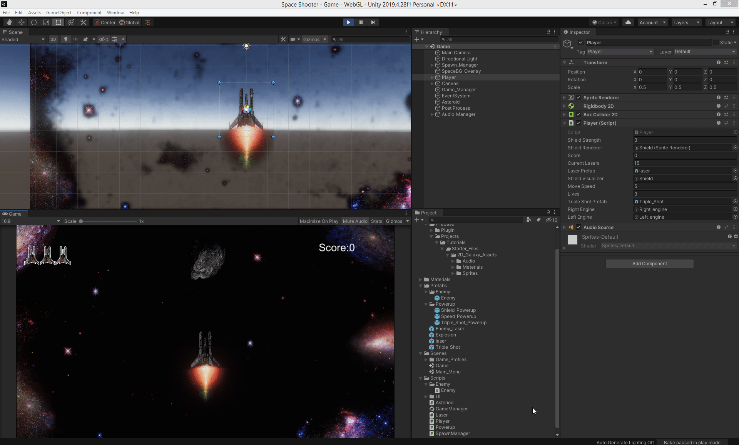Image resolution: width=739 pixels, height=445 pixels.
Task: Toggle scene lighting bulb icon
Action: pos(66,39)
